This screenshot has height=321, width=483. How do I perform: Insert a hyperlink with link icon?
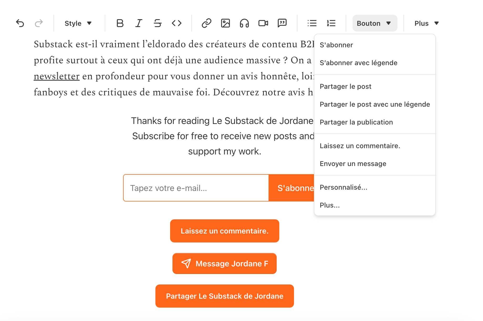click(206, 23)
